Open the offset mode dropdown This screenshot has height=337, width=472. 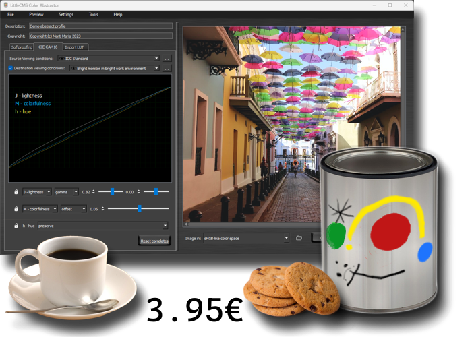point(73,209)
